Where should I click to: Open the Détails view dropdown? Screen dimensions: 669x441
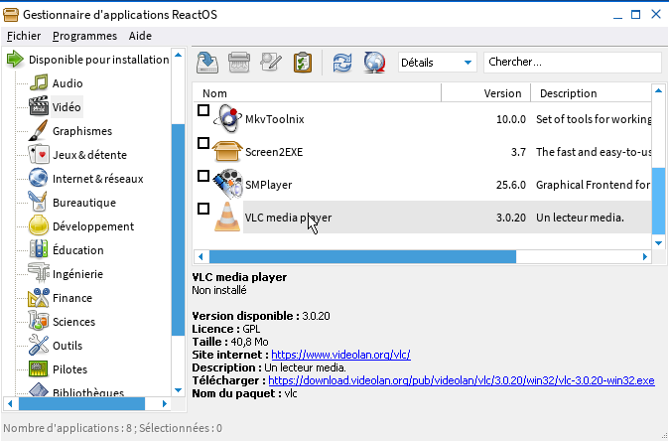(x=437, y=63)
